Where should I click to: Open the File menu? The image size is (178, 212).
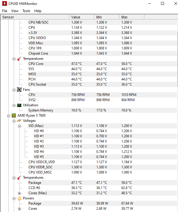[5, 11]
